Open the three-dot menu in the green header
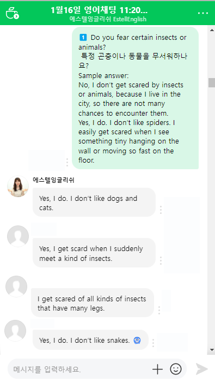Image resolution: width=215 pixels, height=381 pixels. 203,13
